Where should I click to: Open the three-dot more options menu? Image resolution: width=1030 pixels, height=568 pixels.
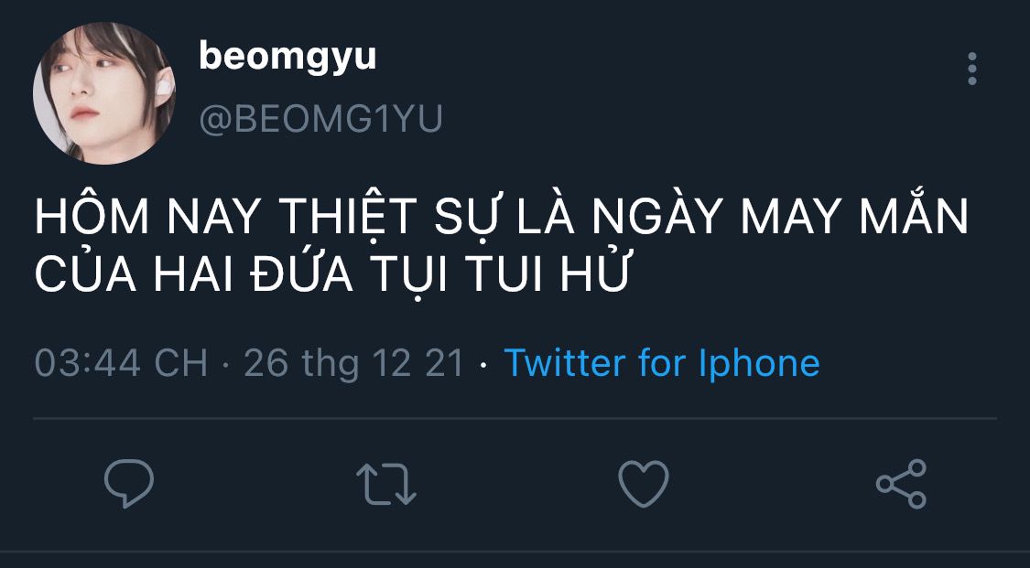pos(972,69)
